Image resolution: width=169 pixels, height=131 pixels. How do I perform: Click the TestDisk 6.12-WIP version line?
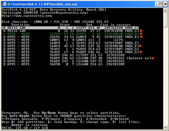(x=54, y=10)
